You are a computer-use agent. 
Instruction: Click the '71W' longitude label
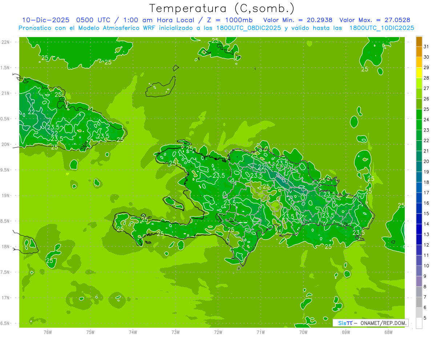pyautogui.click(x=261, y=332)
